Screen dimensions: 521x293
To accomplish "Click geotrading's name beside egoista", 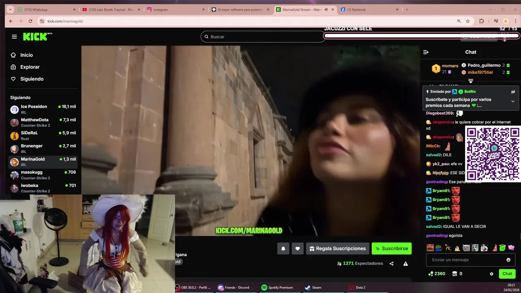I will click(436, 236).
